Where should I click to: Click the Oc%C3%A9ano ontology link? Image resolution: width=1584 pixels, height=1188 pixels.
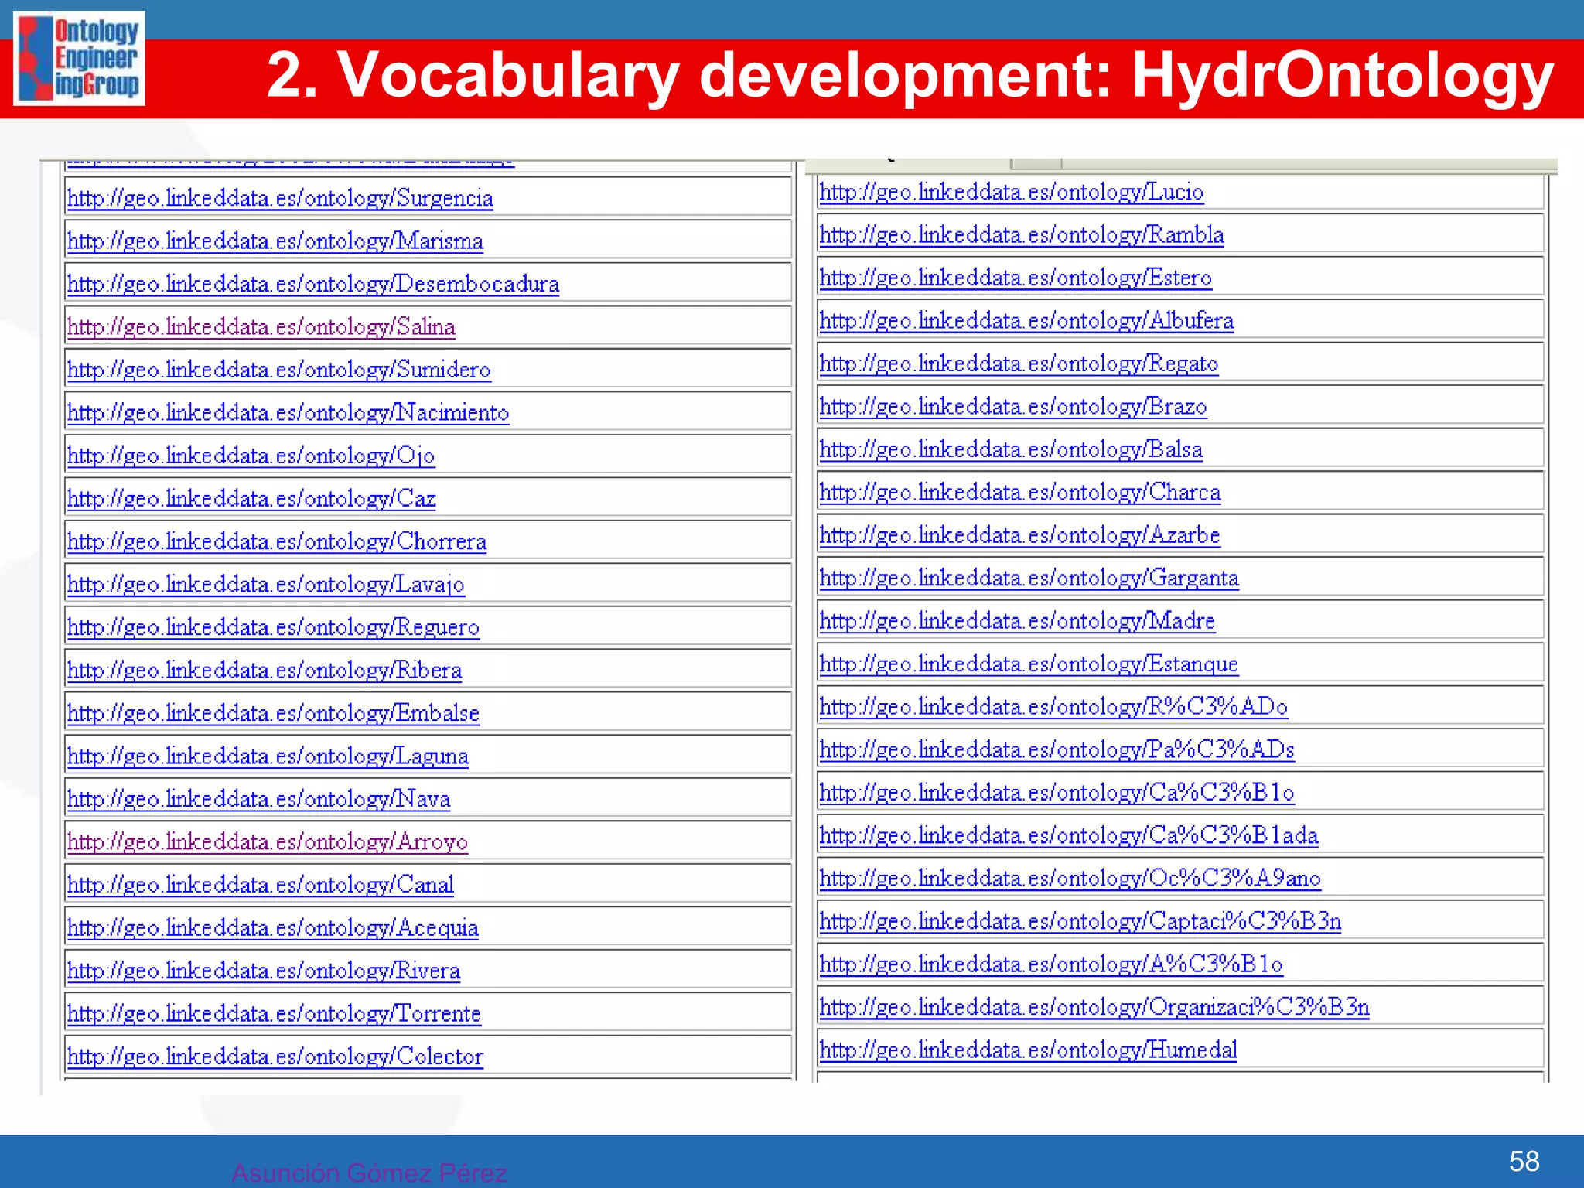pos(1070,879)
